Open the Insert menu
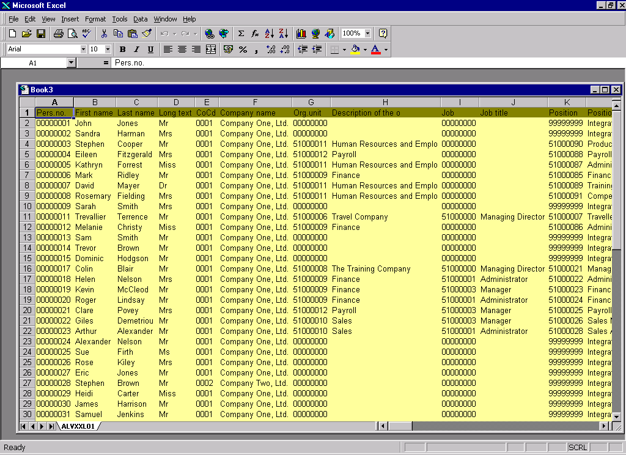 tap(70, 19)
